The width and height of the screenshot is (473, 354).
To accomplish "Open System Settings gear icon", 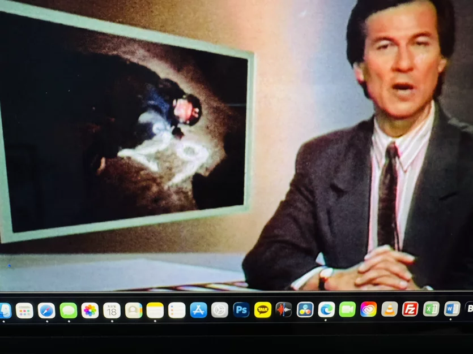I will click(220, 310).
